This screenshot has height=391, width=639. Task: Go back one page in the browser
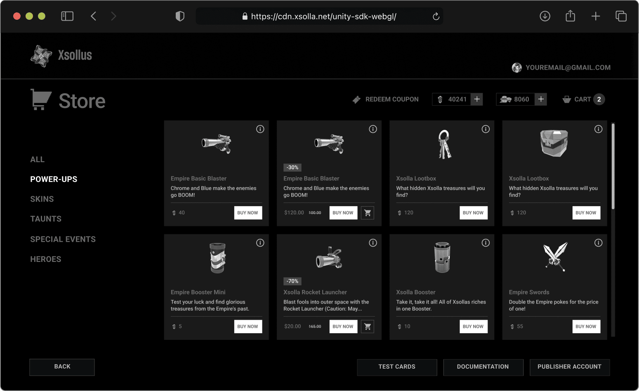(94, 16)
